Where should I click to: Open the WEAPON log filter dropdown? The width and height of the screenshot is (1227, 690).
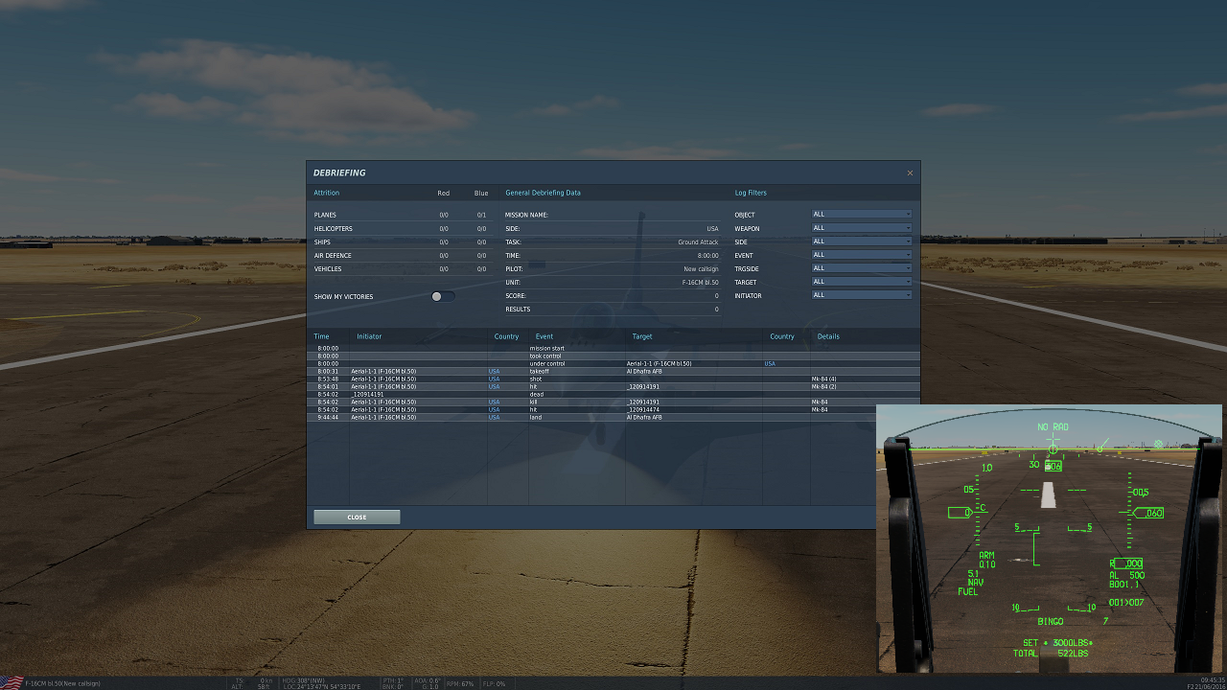click(x=862, y=228)
